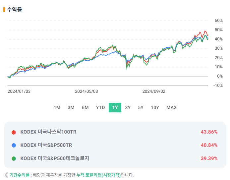
Task: Click the 2024/09/02 axis date label
Action: [154, 91]
